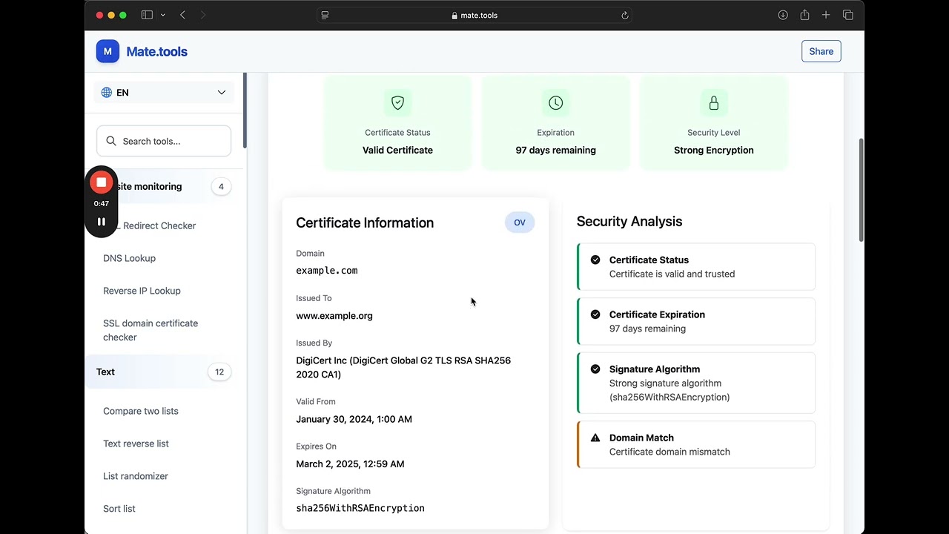Viewport: 949px width, 534px height.
Task: Select the March 2, 2025 expiry date
Action: pos(350,464)
